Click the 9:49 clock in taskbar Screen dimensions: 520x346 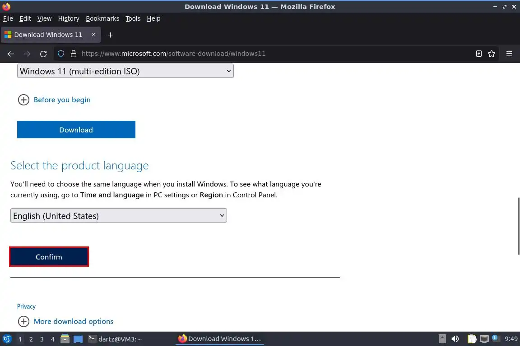click(511, 339)
